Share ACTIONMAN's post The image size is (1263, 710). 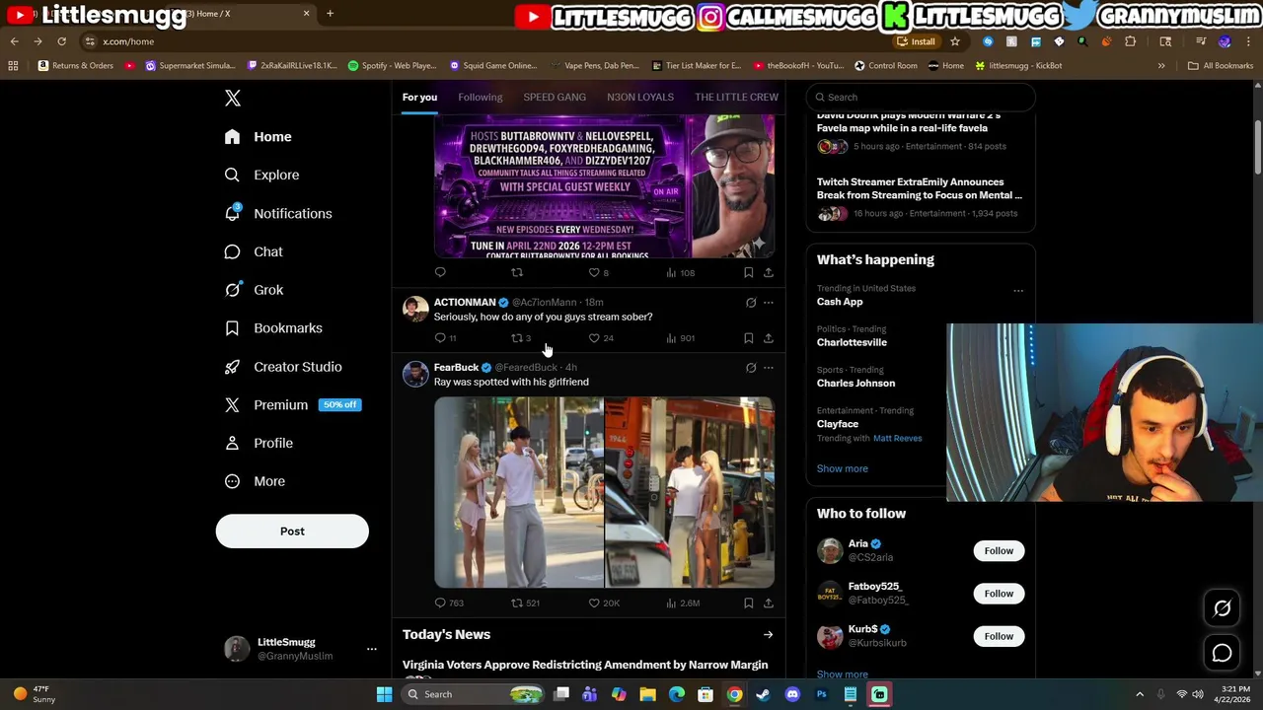click(768, 338)
